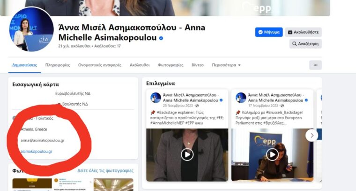Click globe privacy icon on 25 Νοεμβρίου post
The height and width of the screenshot is (191, 356).
click(x=197, y=106)
